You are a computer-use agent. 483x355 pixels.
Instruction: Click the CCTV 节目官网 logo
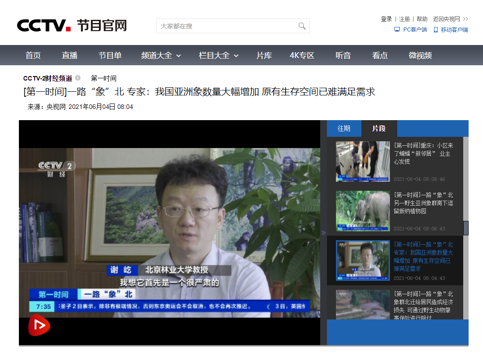tap(72, 25)
